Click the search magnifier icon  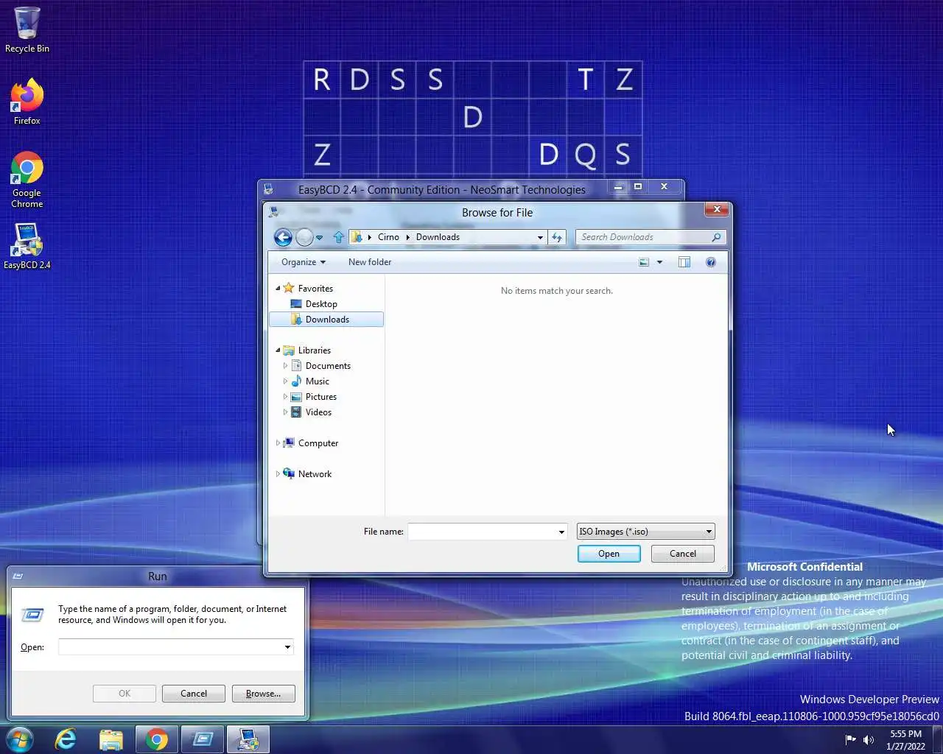coord(715,237)
